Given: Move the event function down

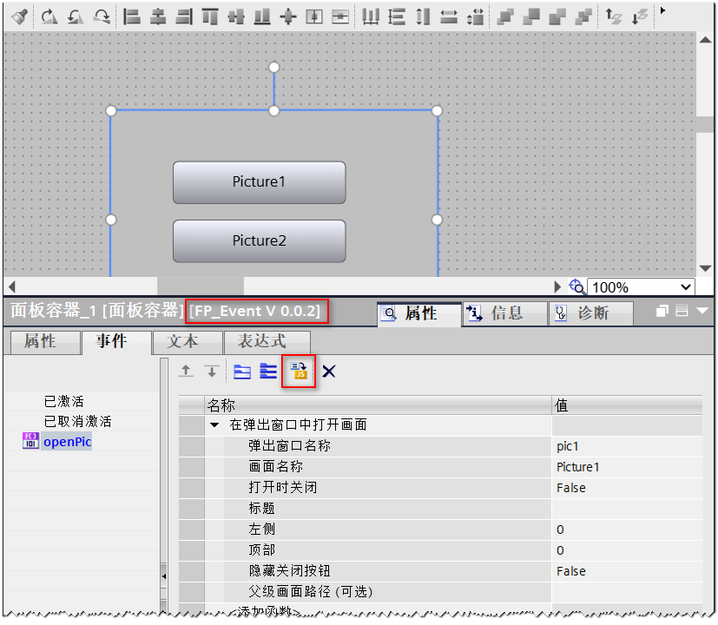Looking at the screenshot, I should click(212, 371).
